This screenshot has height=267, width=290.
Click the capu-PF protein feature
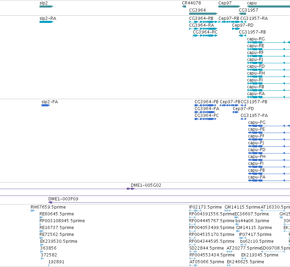269,140
